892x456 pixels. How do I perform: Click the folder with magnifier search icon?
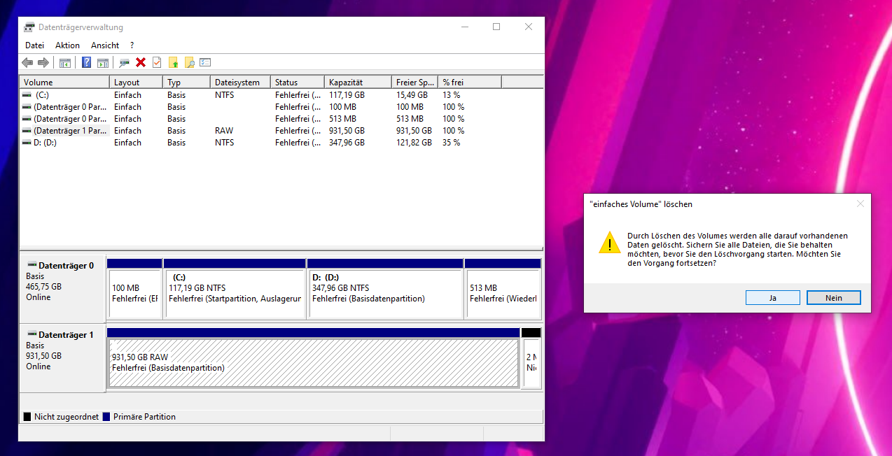click(x=189, y=62)
